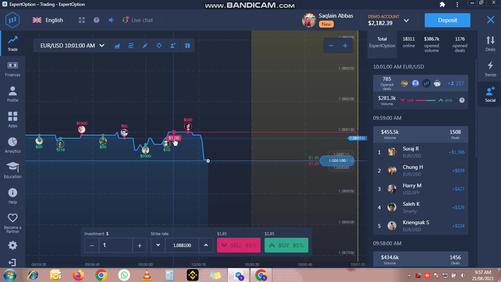Click strike rate value 1.088100
The width and height of the screenshot is (501, 282).
182,245
